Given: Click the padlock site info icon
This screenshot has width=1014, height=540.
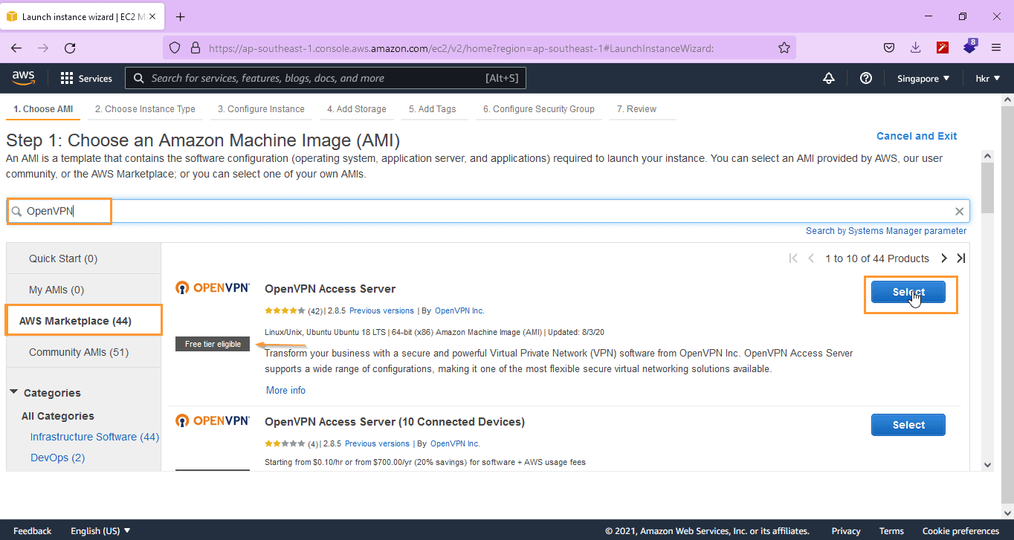Looking at the screenshot, I should tap(196, 48).
